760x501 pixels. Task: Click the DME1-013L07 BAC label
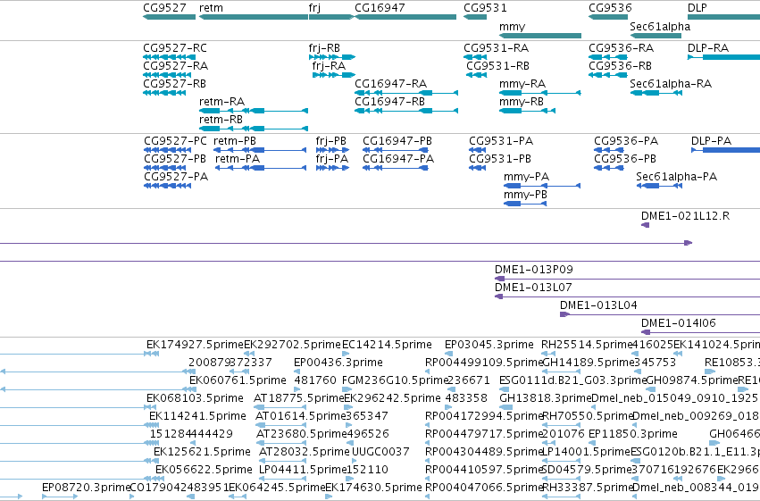coord(533,288)
